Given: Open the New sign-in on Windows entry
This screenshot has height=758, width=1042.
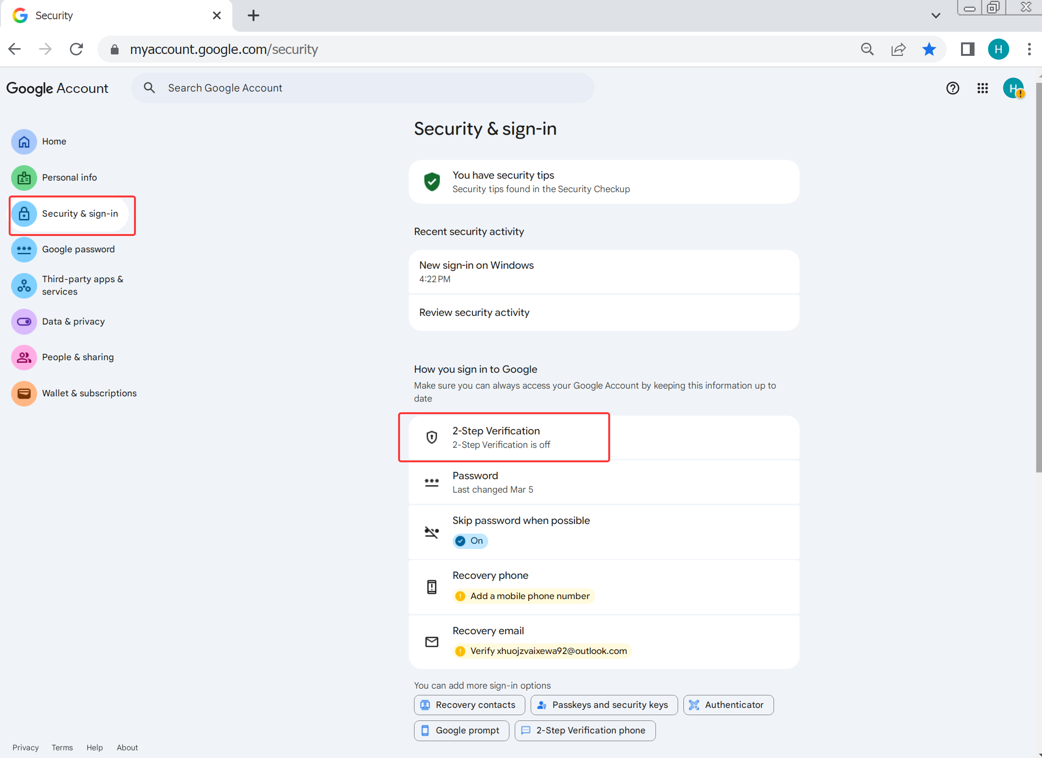Looking at the screenshot, I should [604, 272].
